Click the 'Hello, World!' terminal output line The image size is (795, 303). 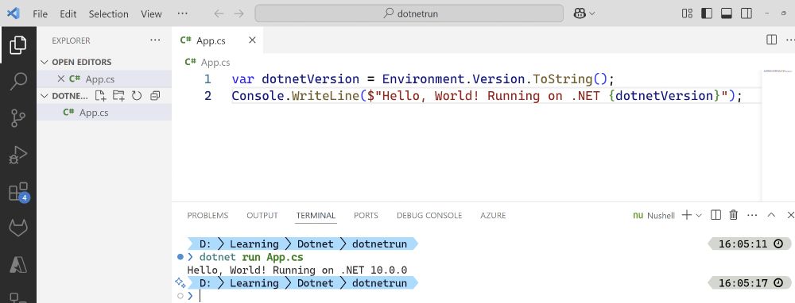coord(297,270)
